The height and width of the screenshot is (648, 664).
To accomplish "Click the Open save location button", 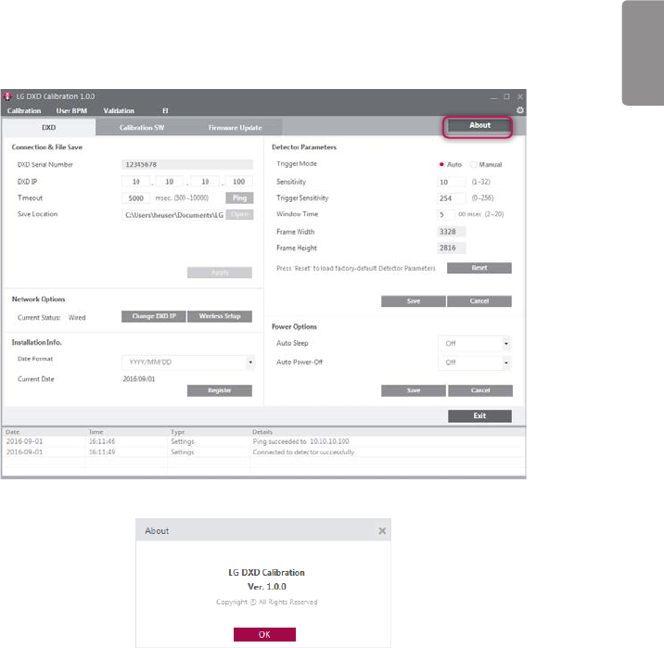I will point(239,214).
